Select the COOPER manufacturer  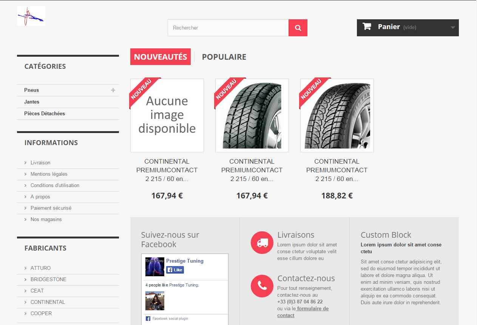(41, 313)
